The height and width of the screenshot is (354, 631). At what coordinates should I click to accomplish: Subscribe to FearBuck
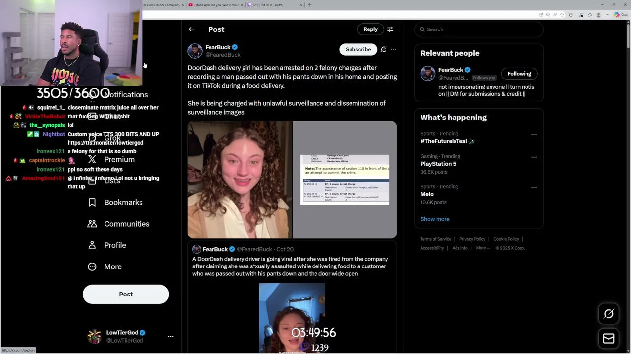tap(358, 49)
